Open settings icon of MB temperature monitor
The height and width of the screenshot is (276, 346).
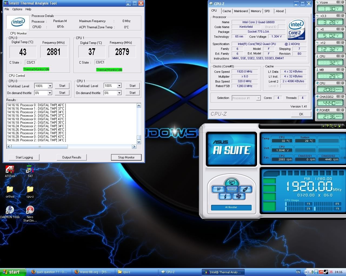(x=338, y=70)
